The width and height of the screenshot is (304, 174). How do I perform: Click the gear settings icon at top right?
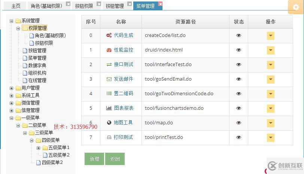coord(296,7)
